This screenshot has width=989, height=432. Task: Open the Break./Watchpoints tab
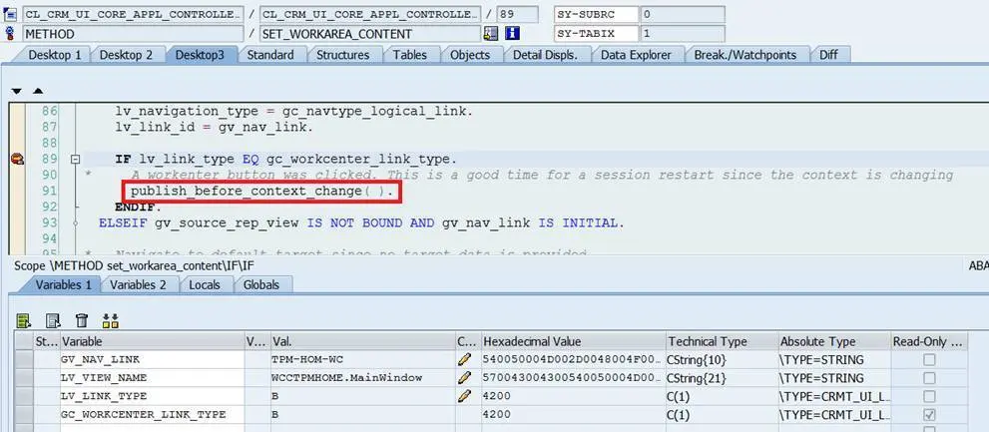pos(744,55)
